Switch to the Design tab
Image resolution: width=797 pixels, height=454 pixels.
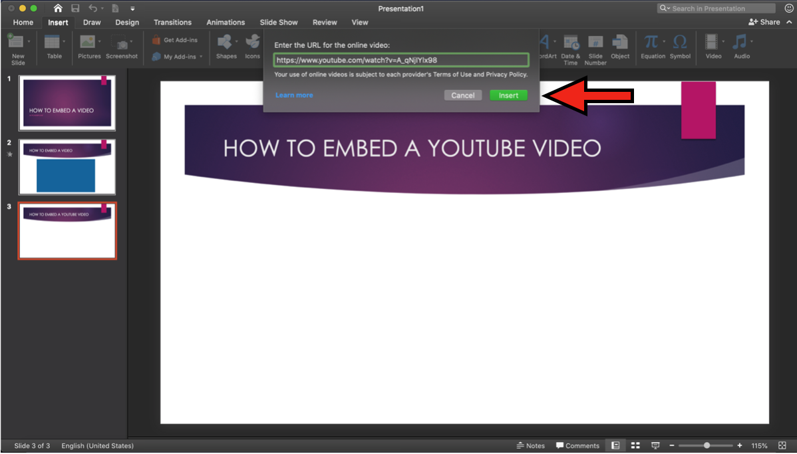tap(127, 23)
